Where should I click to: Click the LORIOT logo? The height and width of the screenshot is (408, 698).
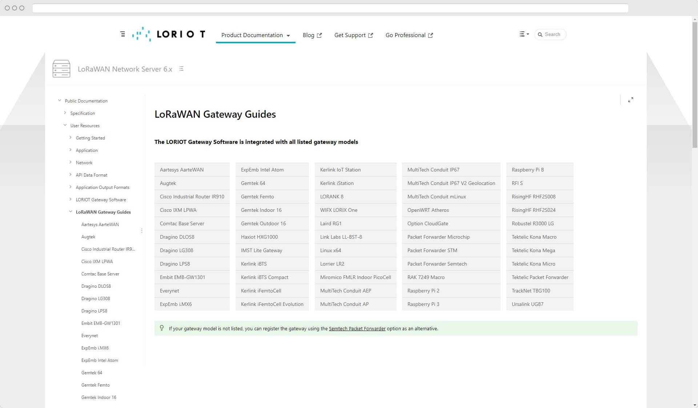[x=169, y=34]
